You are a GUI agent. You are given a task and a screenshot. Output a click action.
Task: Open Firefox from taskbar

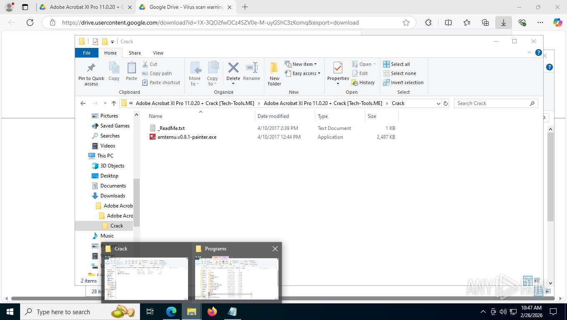(x=212, y=312)
